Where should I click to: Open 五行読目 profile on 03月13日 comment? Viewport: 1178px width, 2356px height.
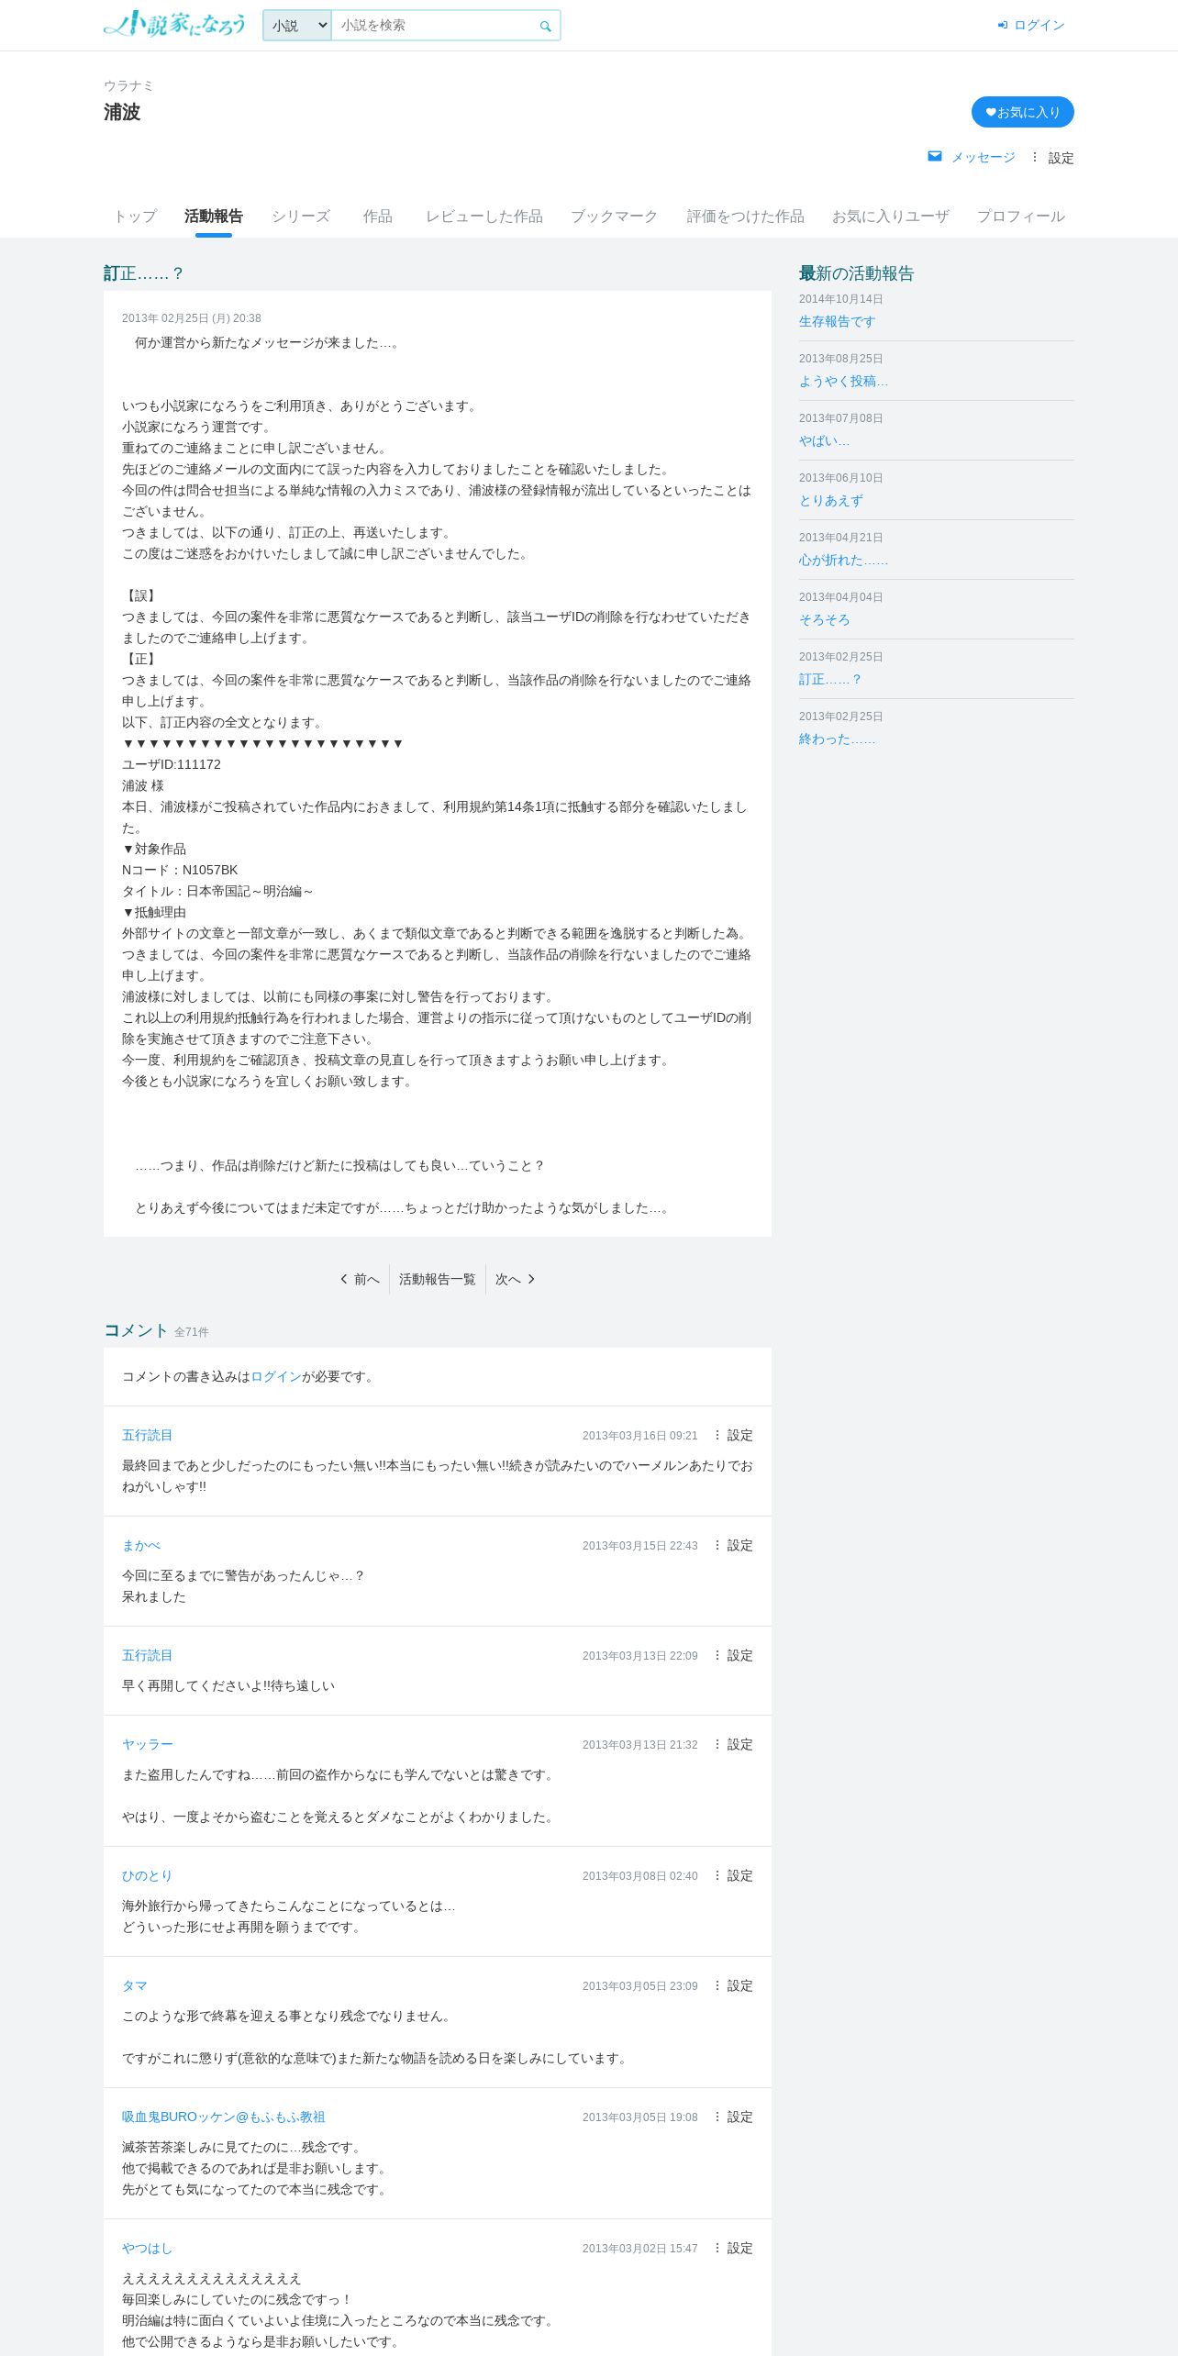coord(148,1655)
